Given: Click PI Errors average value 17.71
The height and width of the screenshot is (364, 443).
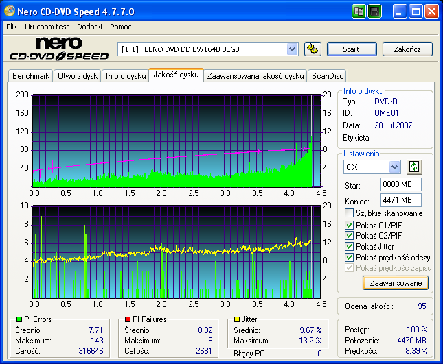Looking at the screenshot, I should click(x=93, y=330).
